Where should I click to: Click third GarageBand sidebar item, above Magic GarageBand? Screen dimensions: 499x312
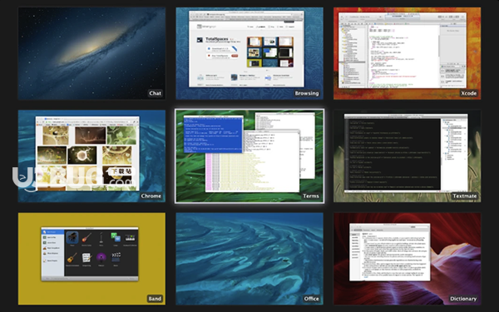click(53, 243)
